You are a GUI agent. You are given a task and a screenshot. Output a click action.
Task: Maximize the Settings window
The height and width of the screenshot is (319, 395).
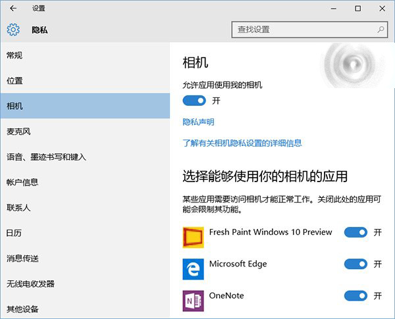(357, 9)
